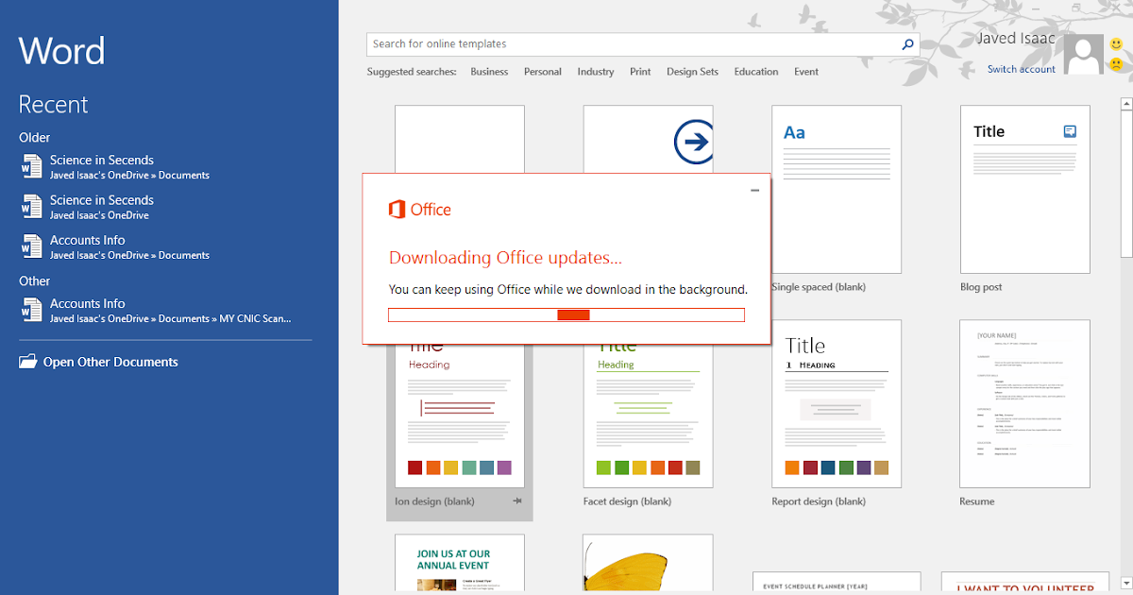Open Other Documents link
Viewport: 1133px width, 595px height.
(x=110, y=362)
